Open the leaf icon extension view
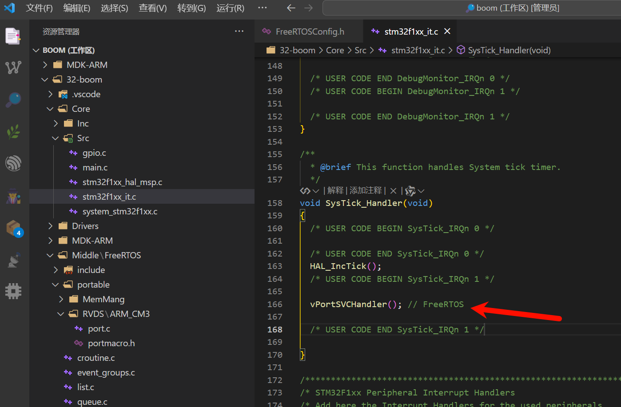Viewport: 621px width, 407px height. point(13,132)
